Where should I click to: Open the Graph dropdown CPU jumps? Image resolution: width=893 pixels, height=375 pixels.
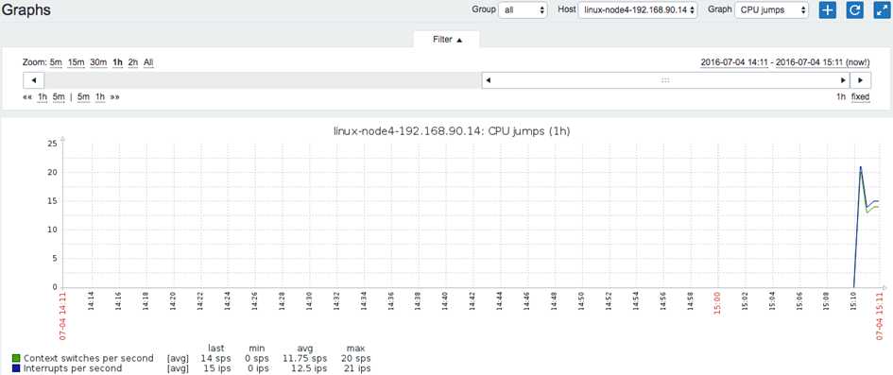771,10
